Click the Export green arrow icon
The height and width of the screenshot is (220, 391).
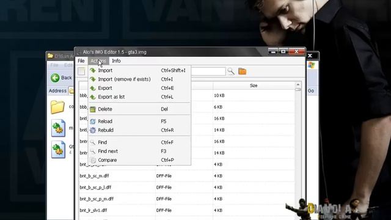(93, 88)
